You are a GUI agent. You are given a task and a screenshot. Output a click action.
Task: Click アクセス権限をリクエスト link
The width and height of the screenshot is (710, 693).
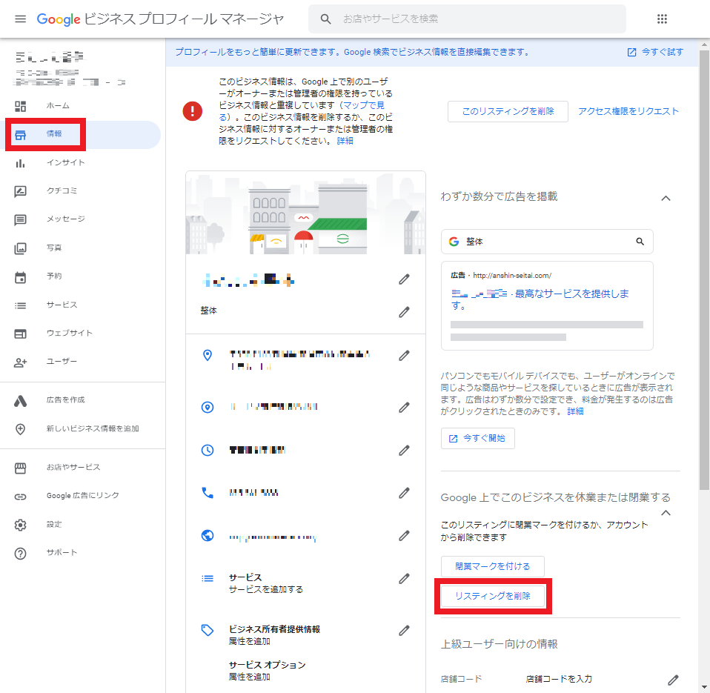coord(628,111)
